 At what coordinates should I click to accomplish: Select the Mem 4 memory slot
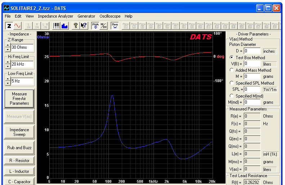151,26
